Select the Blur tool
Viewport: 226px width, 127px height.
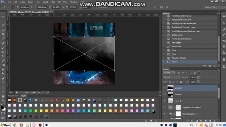tap(3, 69)
